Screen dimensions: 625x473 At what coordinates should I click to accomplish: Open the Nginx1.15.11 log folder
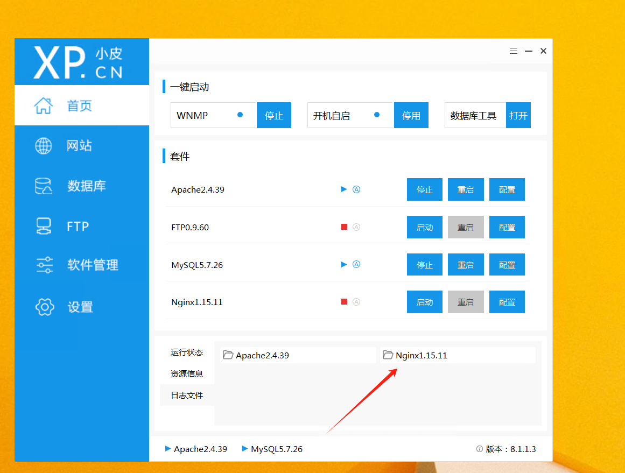click(458, 355)
